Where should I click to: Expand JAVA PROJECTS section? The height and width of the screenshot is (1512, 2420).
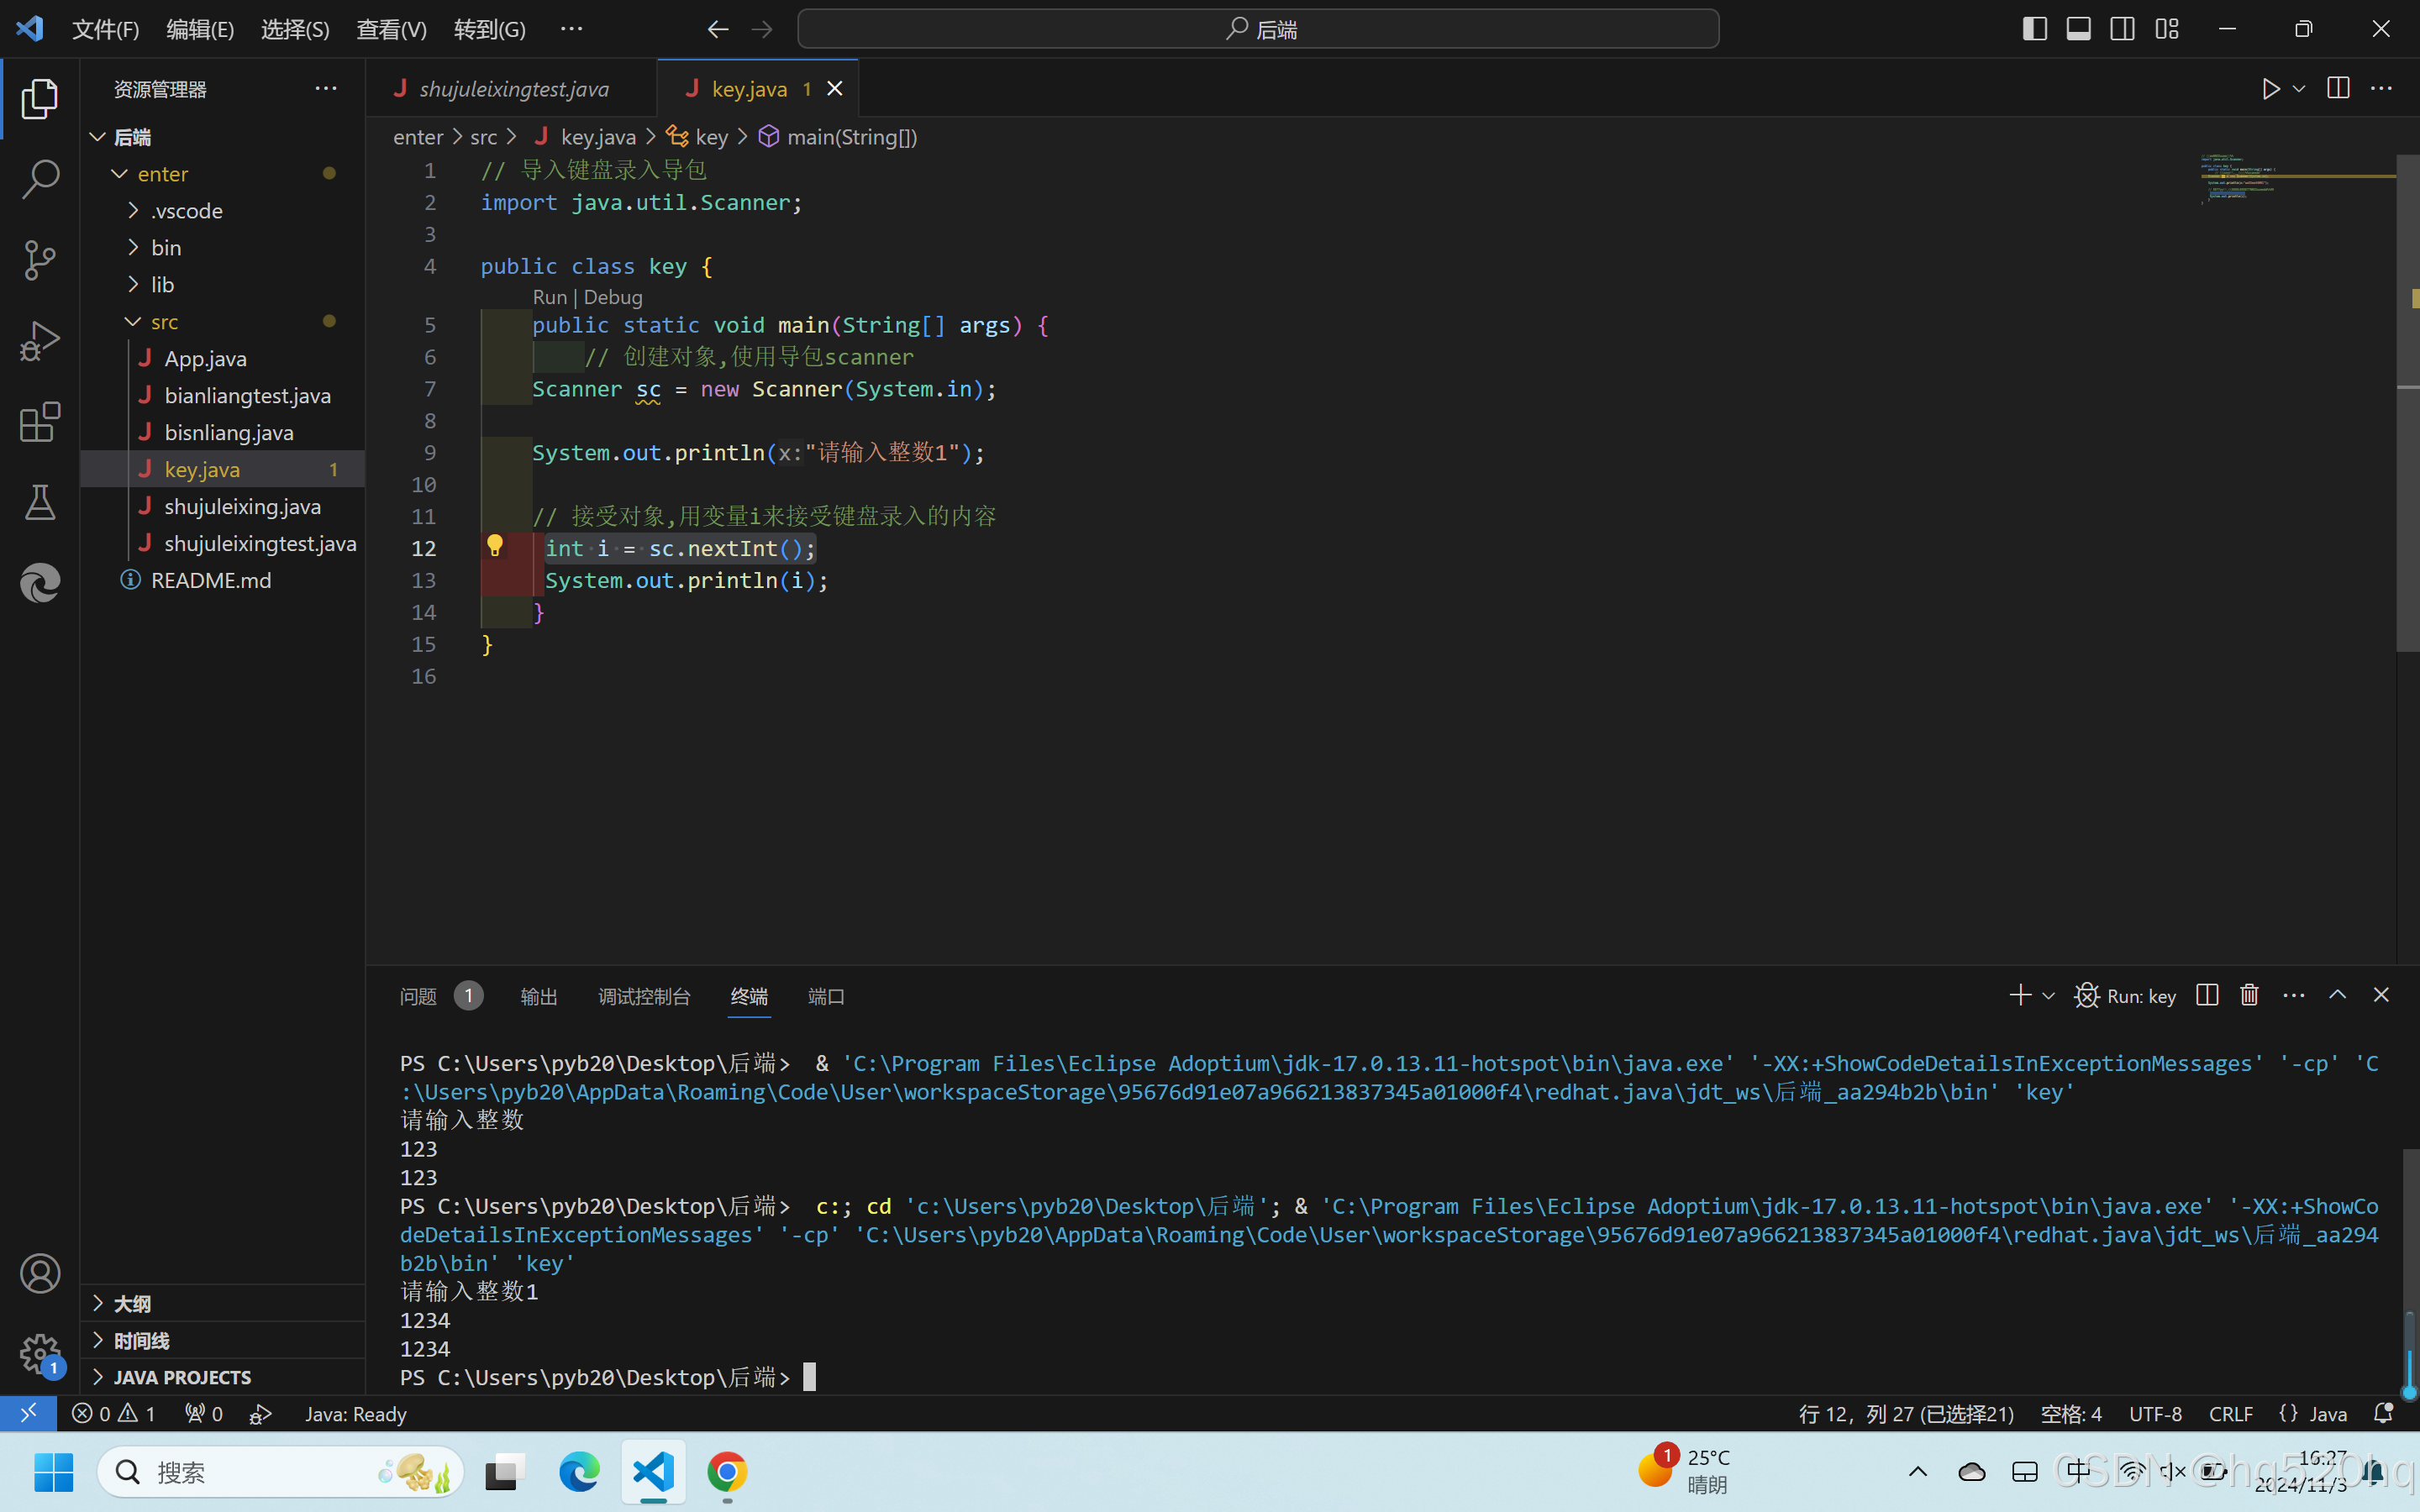(181, 1377)
